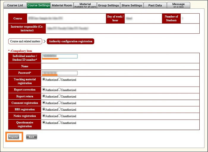Image resolution: width=208 pixels, height=152 pixels.
Task: Focus the Password input field
Action: [60, 73]
